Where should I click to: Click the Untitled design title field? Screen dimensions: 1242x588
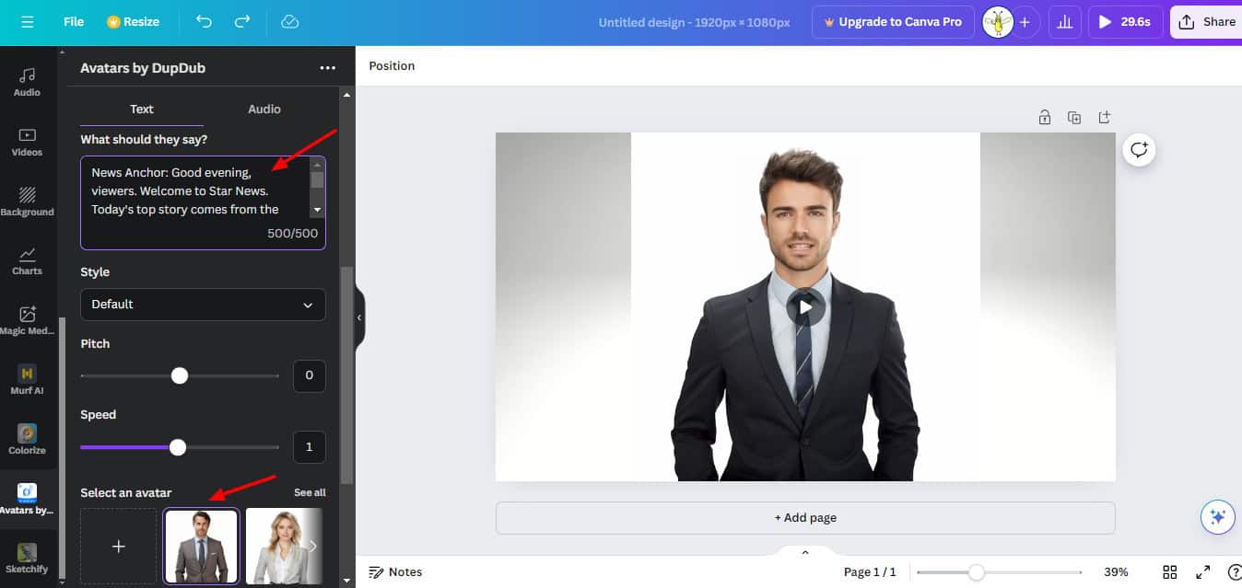point(694,22)
